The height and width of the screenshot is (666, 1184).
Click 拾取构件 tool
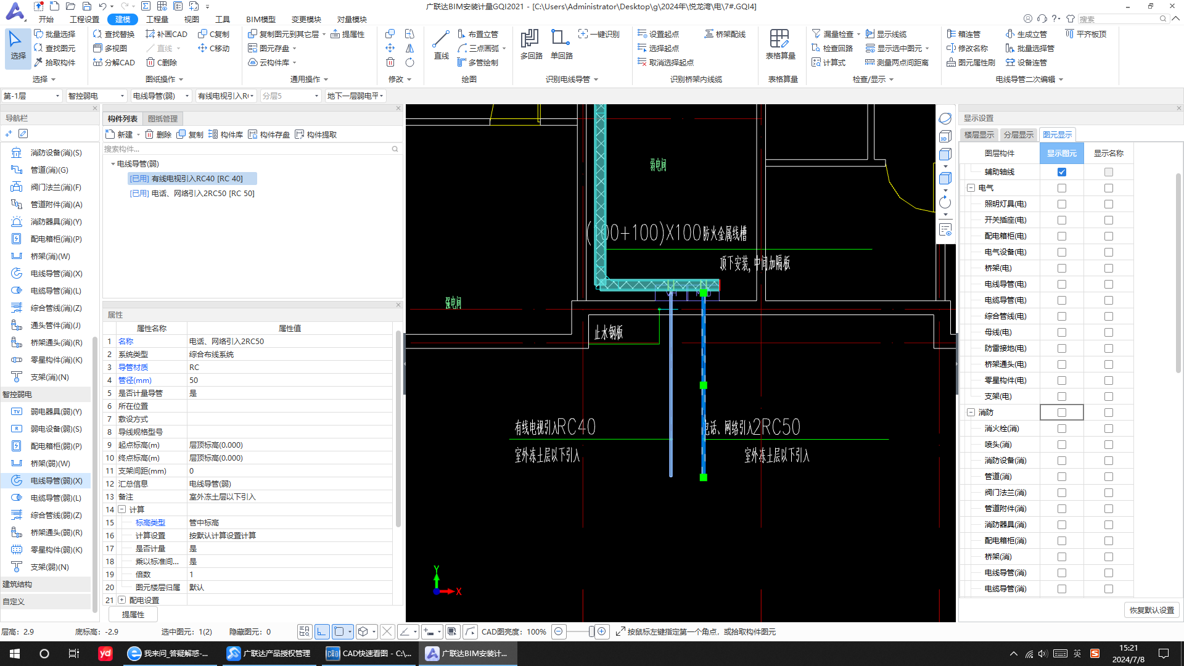[x=54, y=62]
